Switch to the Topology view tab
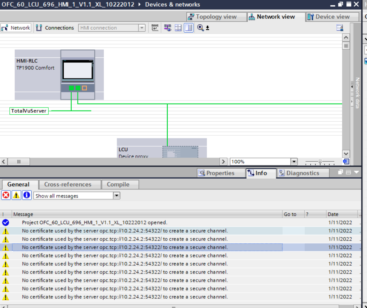The image size is (367, 308). pyautogui.click(x=212, y=17)
